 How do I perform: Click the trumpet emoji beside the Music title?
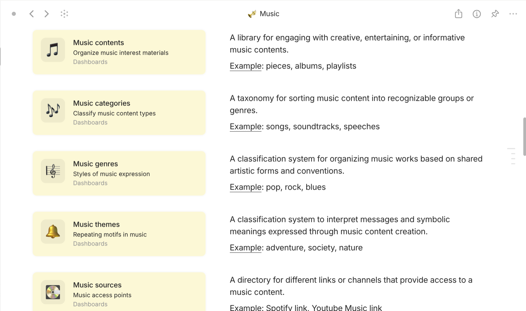pyautogui.click(x=251, y=14)
